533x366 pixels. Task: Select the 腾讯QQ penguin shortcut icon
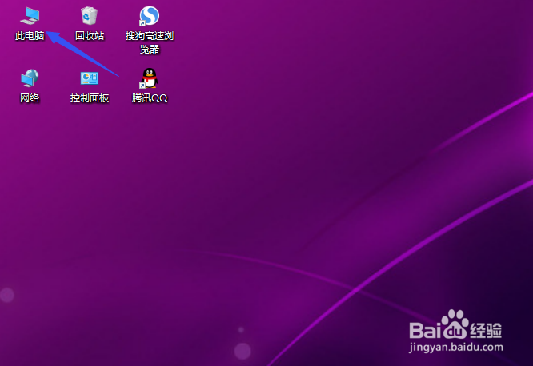point(149,78)
